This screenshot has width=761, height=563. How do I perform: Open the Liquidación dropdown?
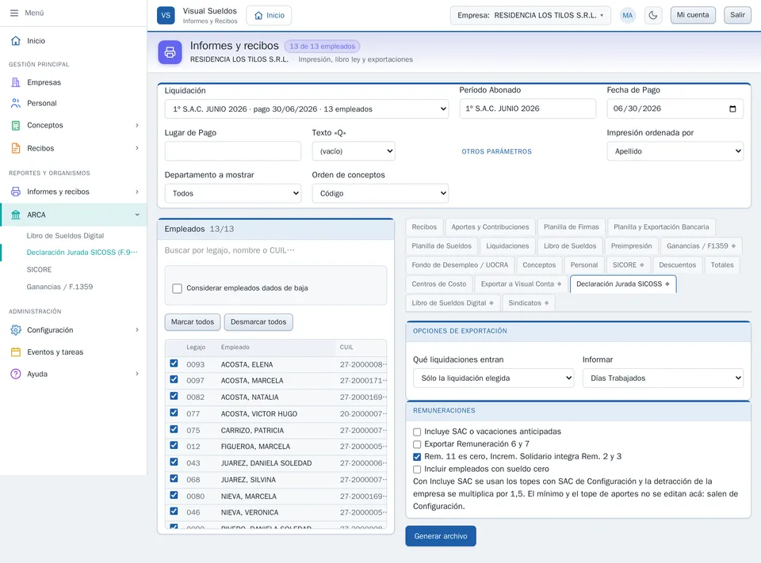pos(306,109)
